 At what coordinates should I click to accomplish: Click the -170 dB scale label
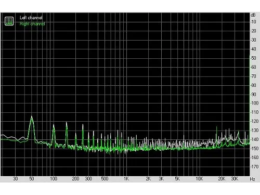[254, 166]
